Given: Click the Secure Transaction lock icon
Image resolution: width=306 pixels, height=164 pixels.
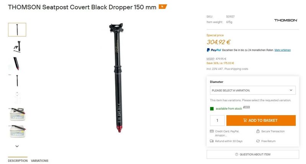Looking at the screenshot, I should tap(258, 131).
